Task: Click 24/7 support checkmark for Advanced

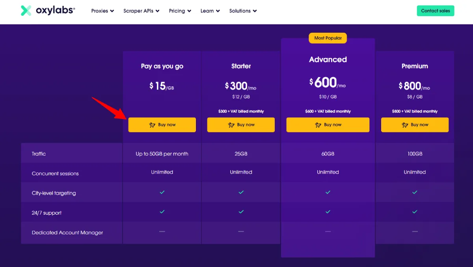Action: (x=328, y=212)
